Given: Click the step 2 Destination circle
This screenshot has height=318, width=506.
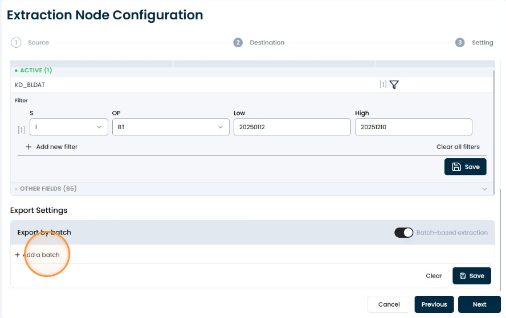Looking at the screenshot, I should (x=238, y=43).
